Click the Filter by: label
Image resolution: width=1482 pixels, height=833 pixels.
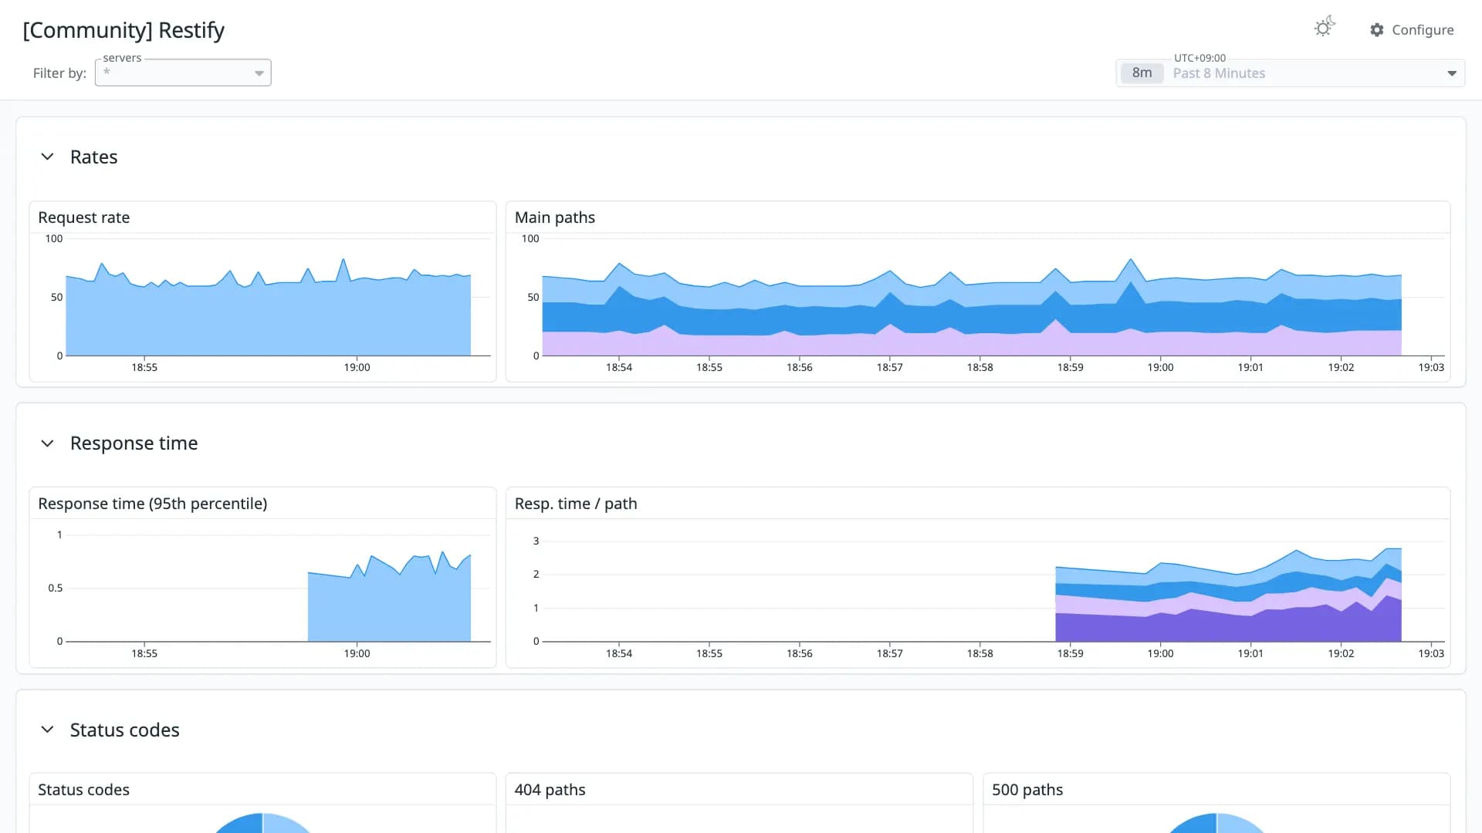[x=59, y=73]
